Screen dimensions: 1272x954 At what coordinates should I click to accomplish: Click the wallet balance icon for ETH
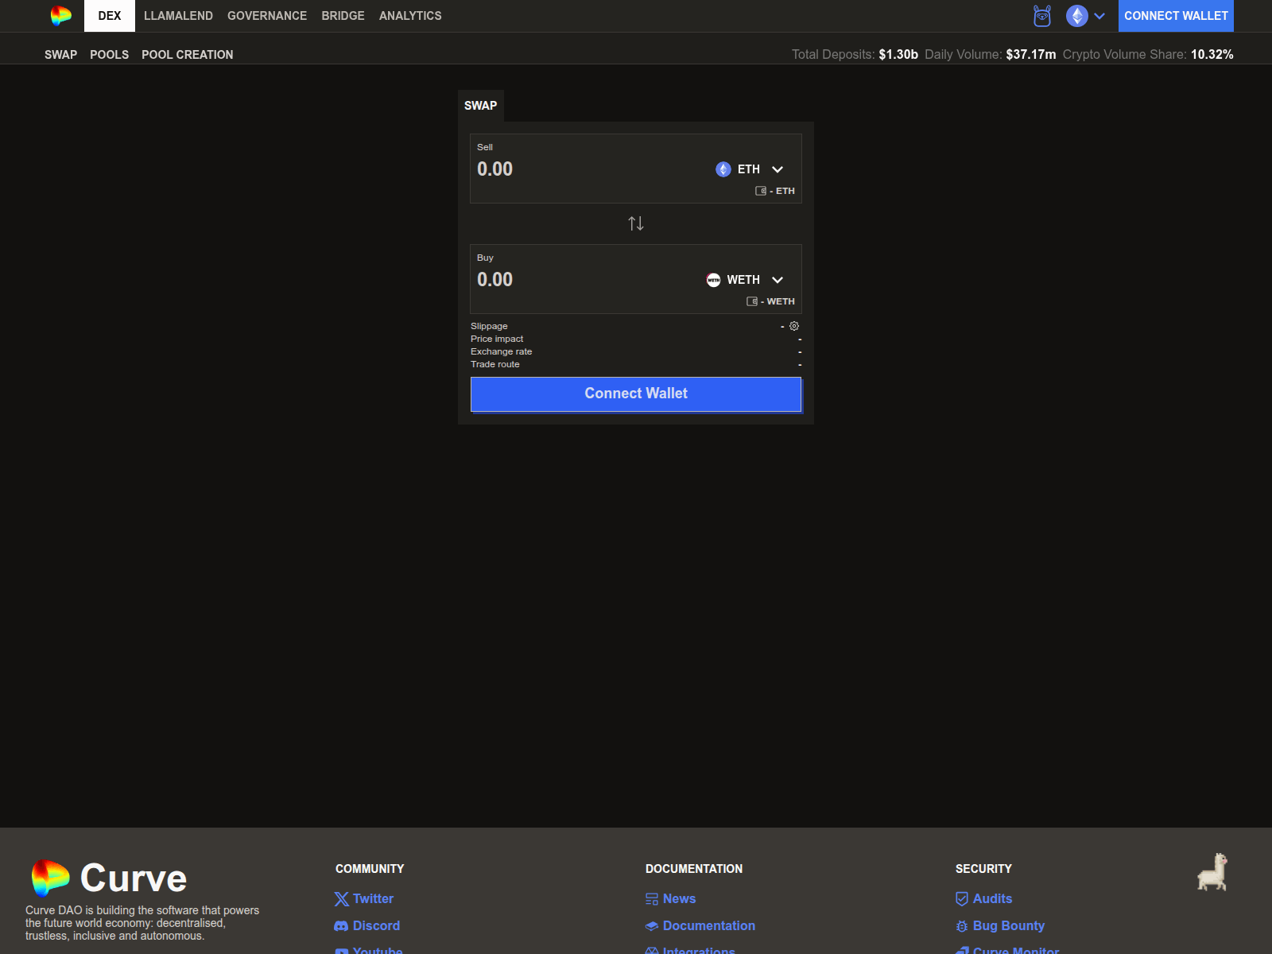(x=761, y=191)
